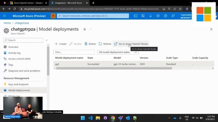Open Access control (IAM)
Screen dimensions: 218x122
19,59
